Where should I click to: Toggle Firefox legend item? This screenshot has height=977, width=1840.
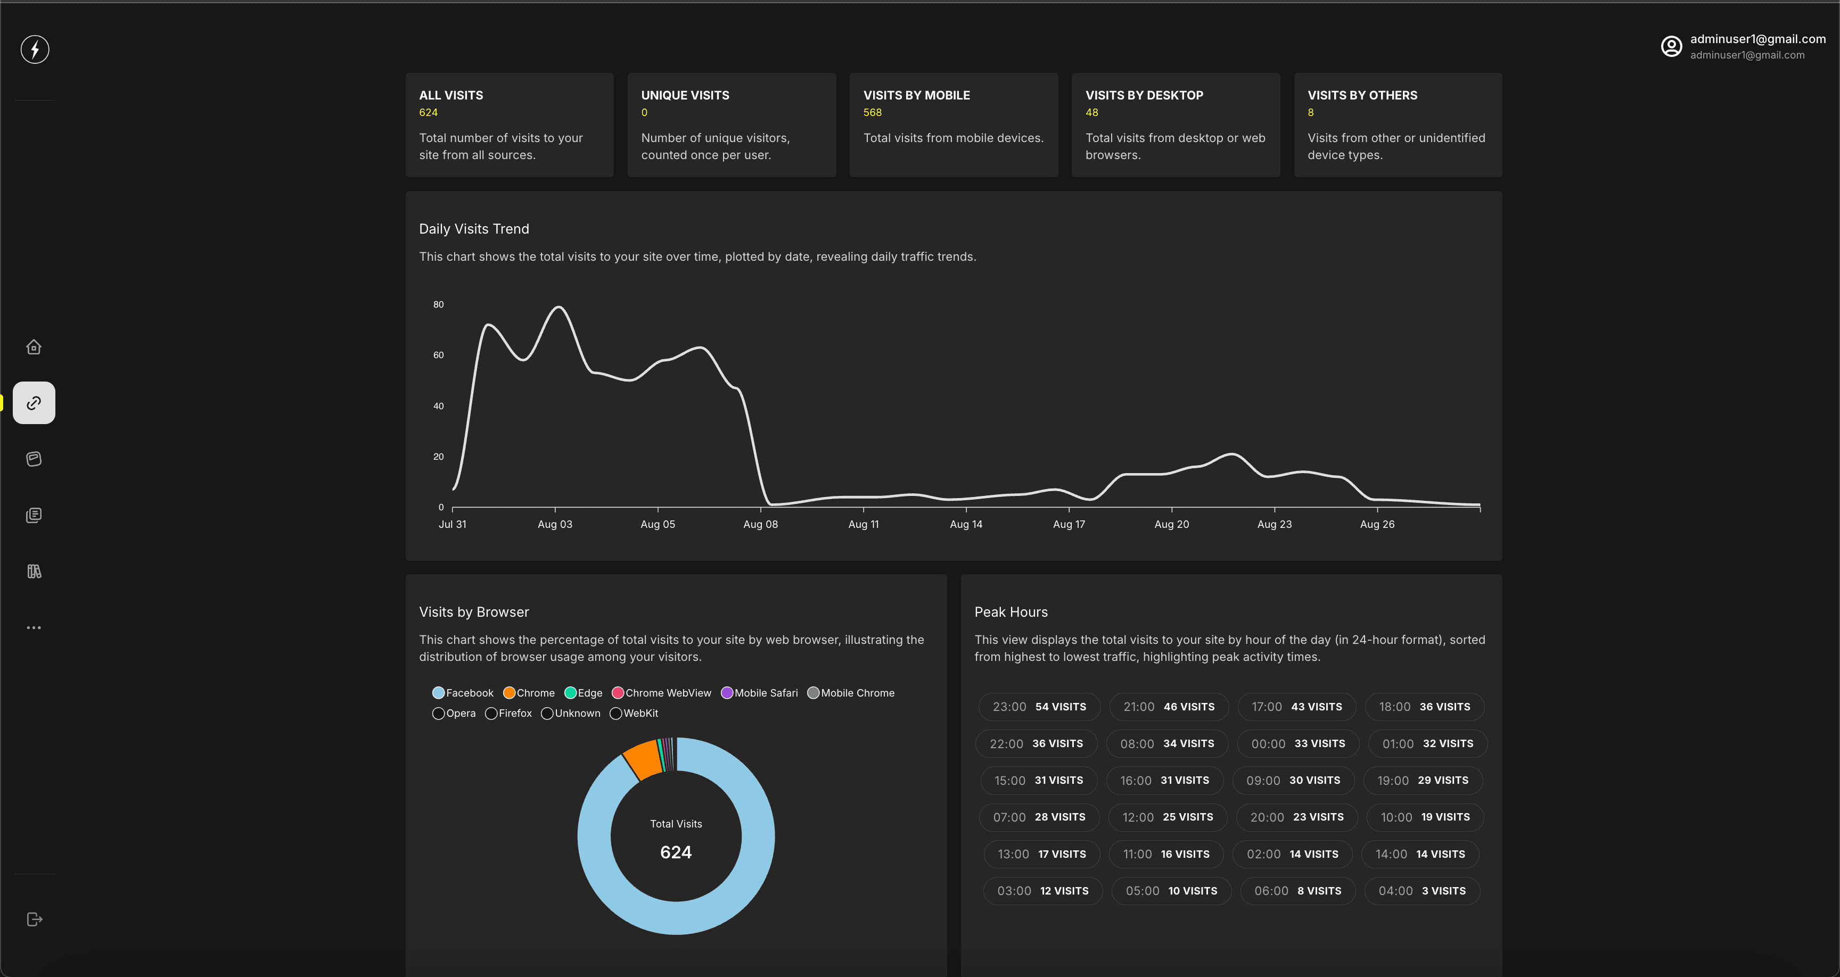tap(508, 714)
